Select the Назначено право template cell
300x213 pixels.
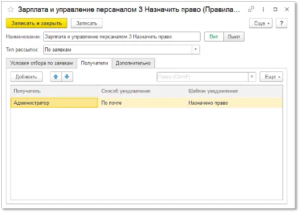234,103
